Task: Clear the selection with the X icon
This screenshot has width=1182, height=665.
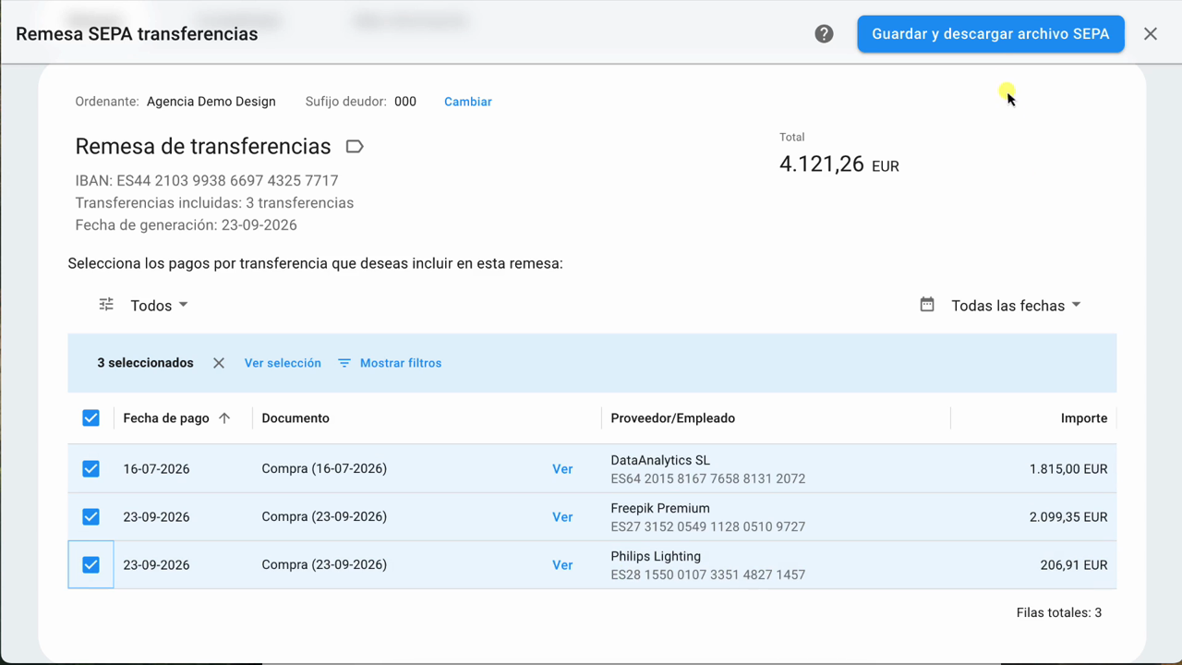Action: click(219, 363)
